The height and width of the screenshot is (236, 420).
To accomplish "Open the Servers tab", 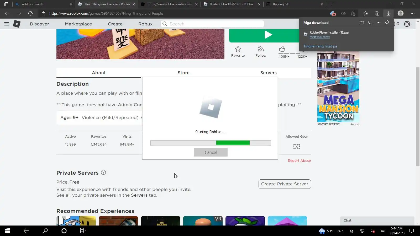I will (x=268, y=73).
